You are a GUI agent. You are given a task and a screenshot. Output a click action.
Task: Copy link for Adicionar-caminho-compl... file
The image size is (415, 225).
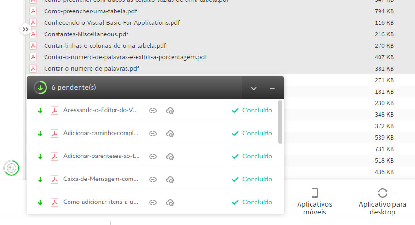point(153,134)
